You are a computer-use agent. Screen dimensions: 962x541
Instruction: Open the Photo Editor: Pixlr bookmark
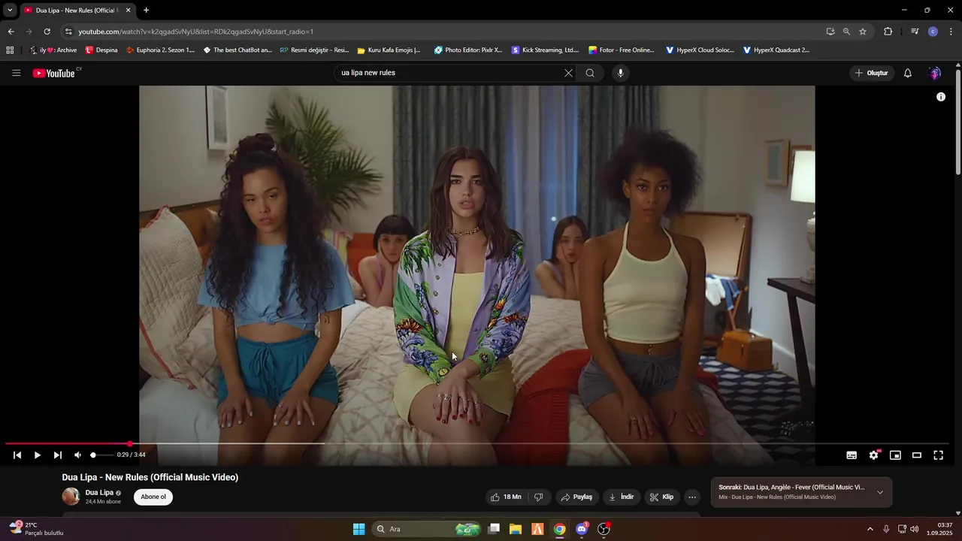click(x=468, y=50)
